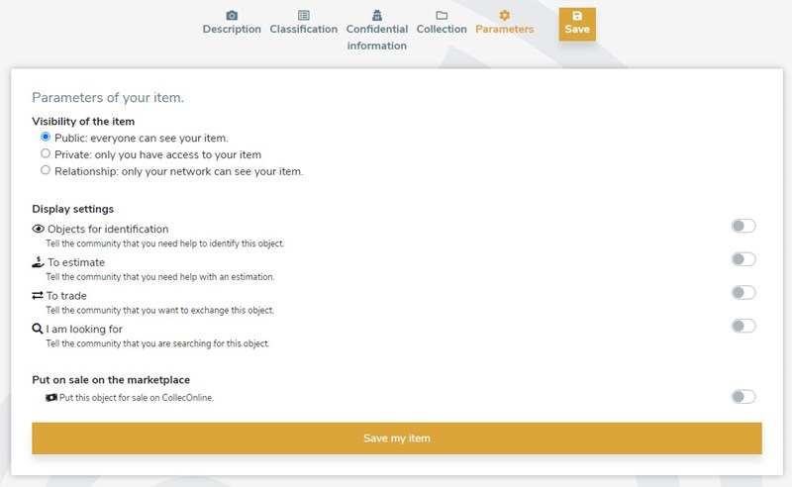Click the banknote icon beside Put this object for sale
Image resolution: width=792 pixels, height=487 pixels.
click(x=51, y=398)
